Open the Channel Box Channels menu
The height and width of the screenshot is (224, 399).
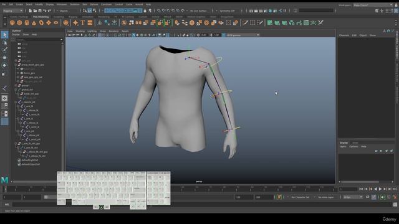pyautogui.click(x=344, y=35)
